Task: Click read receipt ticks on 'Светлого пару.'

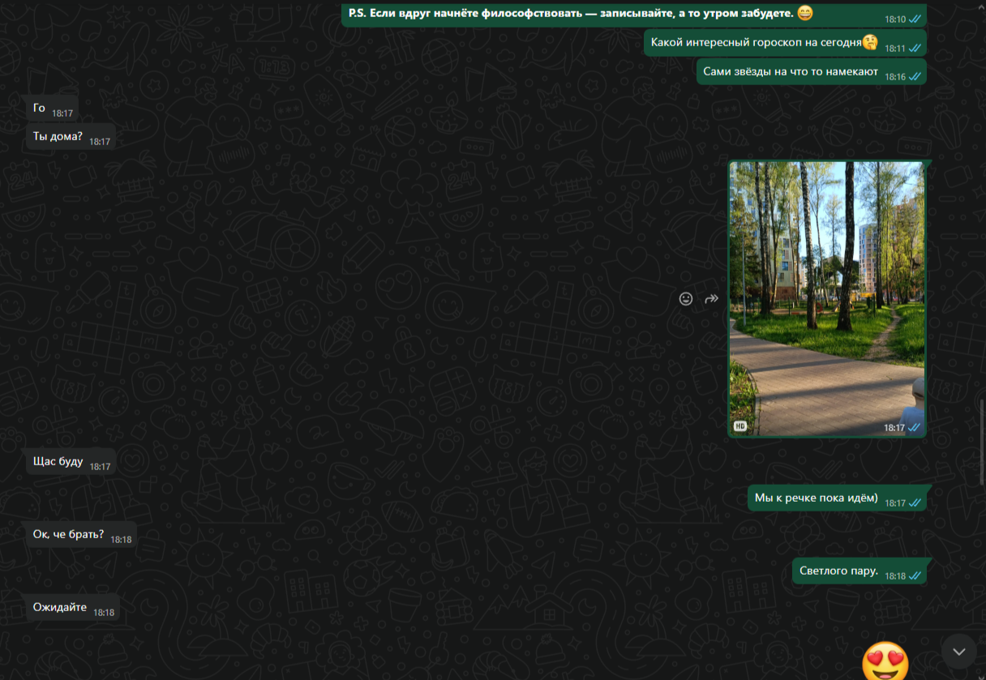Action: pos(915,576)
